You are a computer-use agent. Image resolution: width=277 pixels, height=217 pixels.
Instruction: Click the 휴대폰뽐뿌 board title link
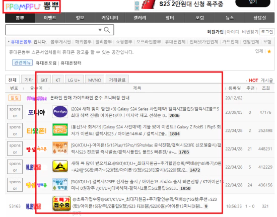point(21,42)
